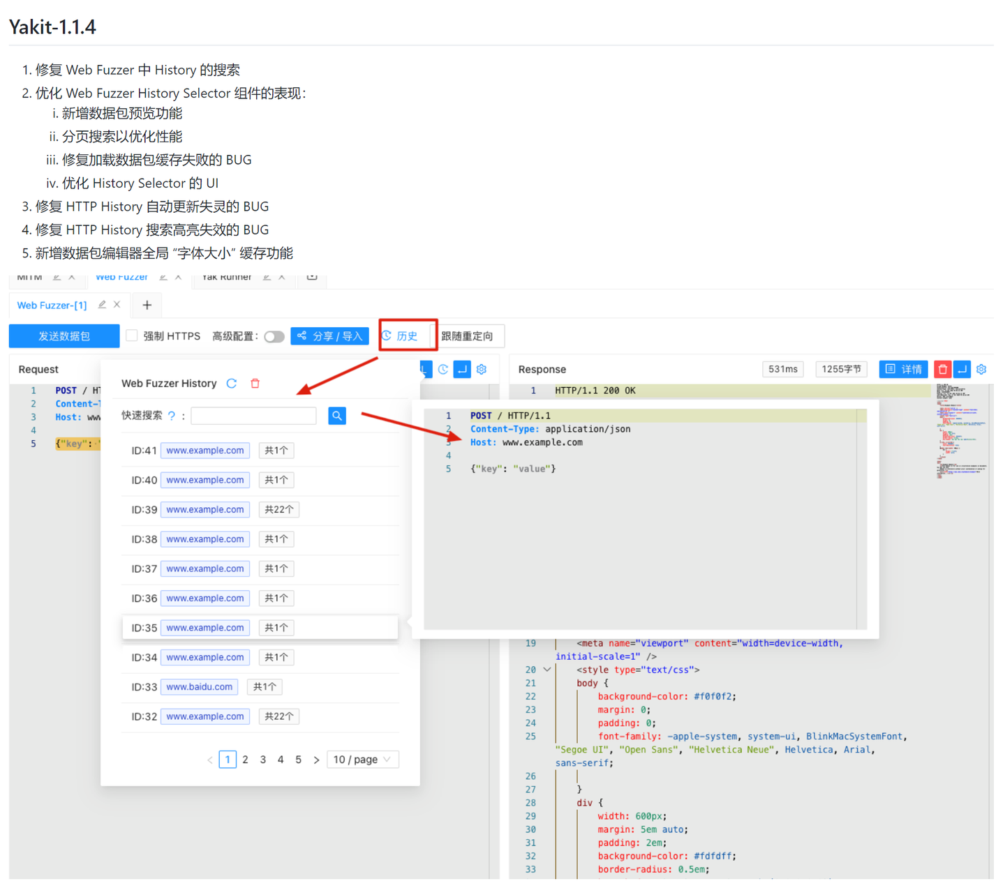The width and height of the screenshot is (1005, 888).
Task: Refresh the Web Fuzzer History list
Action: (x=231, y=383)
